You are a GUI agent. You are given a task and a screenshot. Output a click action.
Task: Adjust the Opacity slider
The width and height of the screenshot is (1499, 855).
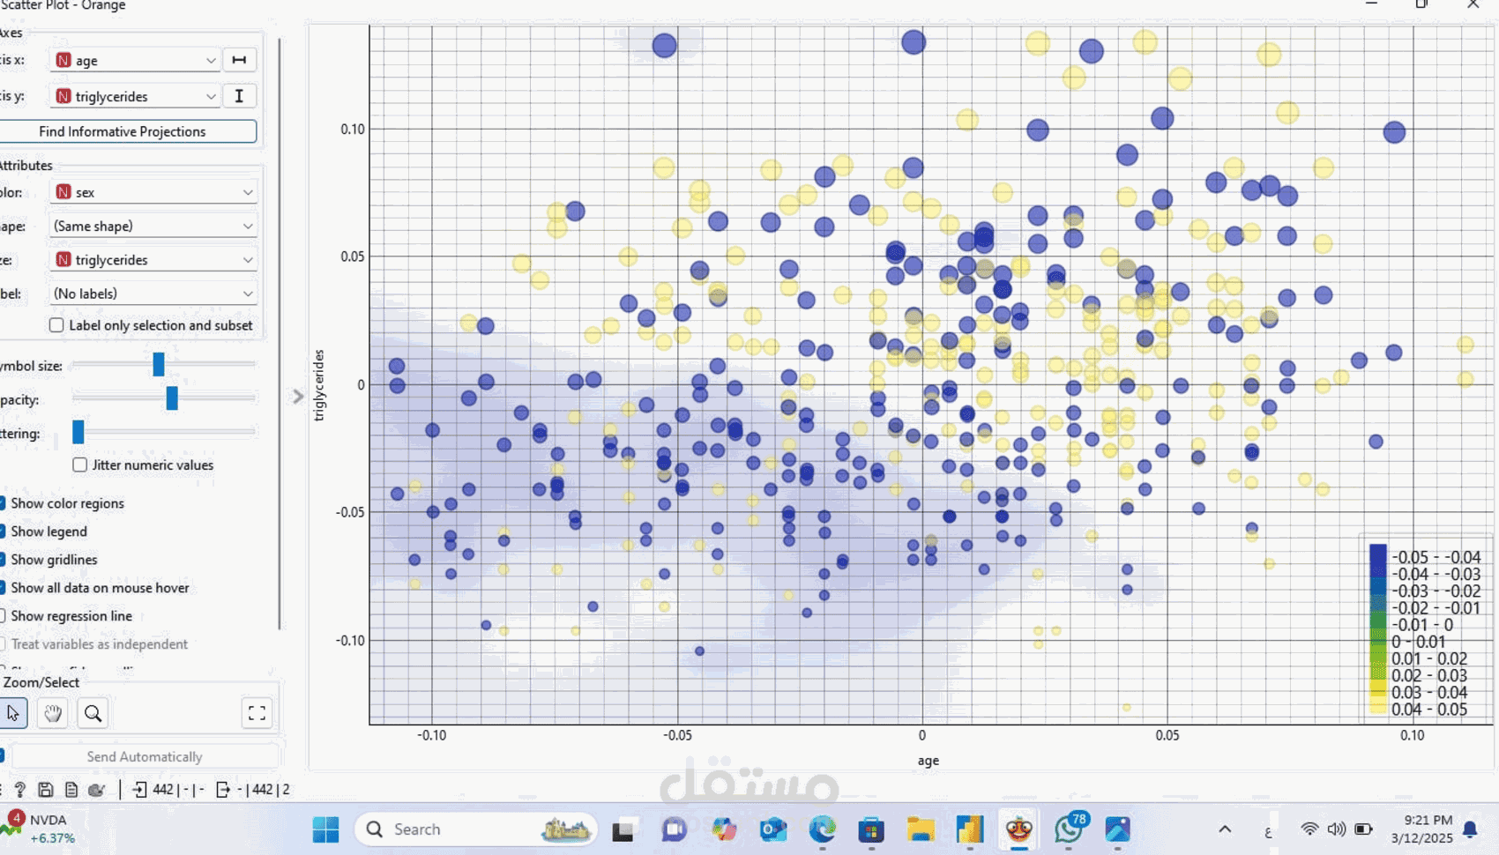(x=172, y=398)
